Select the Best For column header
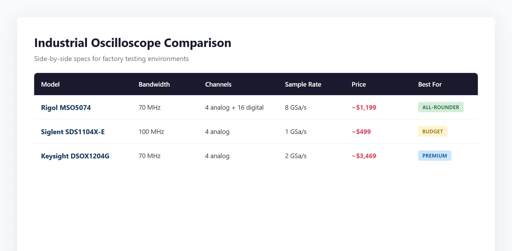512x251 pixels. (430, 84)
